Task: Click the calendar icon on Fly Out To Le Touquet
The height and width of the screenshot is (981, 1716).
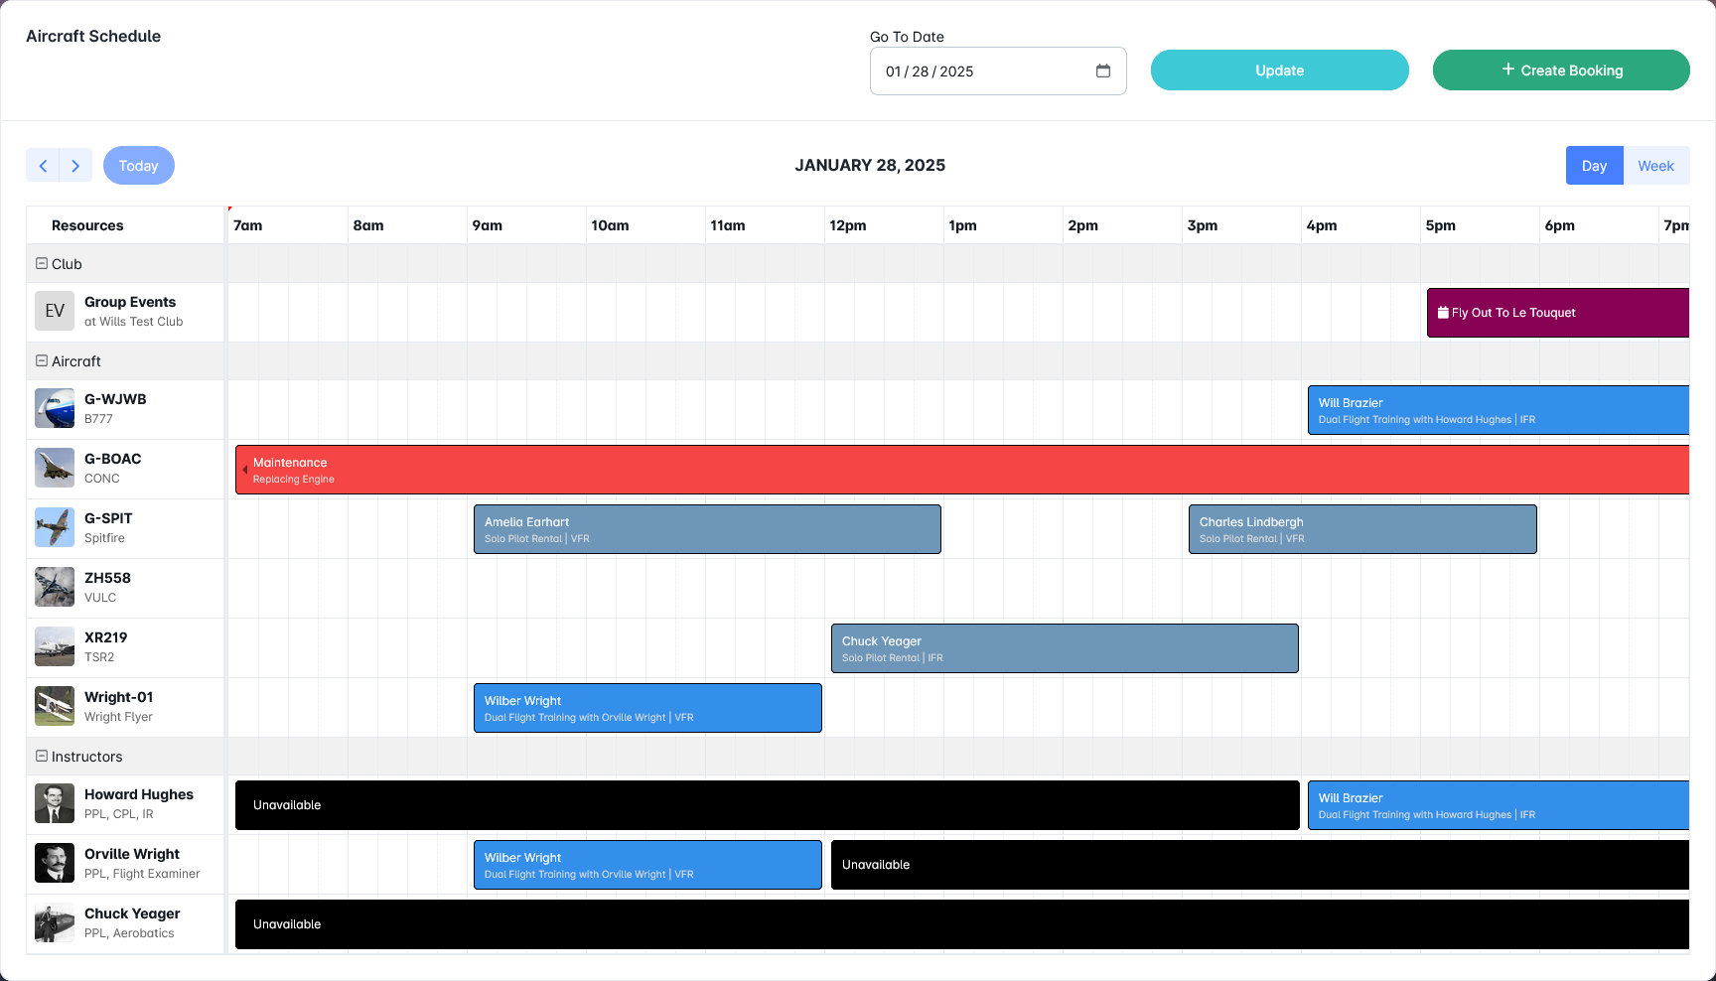Action: click(1444, 313)
